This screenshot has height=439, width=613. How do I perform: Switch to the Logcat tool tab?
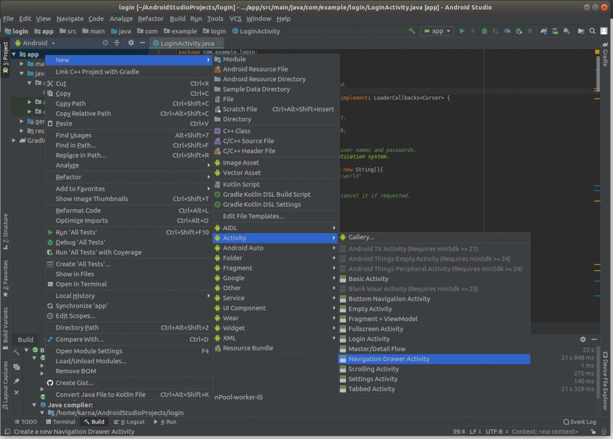[129, 422]
